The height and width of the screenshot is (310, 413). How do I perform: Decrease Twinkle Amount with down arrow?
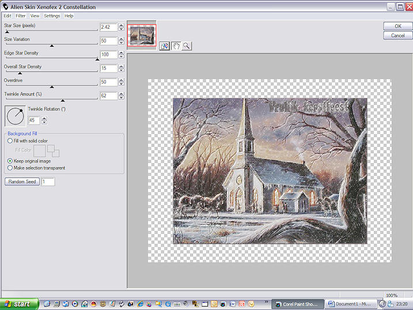pyautogui.click(x=121, y=97)
